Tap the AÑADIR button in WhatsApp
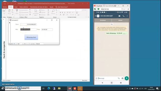This screenshot has width=161, height=91. pos(120,20)
